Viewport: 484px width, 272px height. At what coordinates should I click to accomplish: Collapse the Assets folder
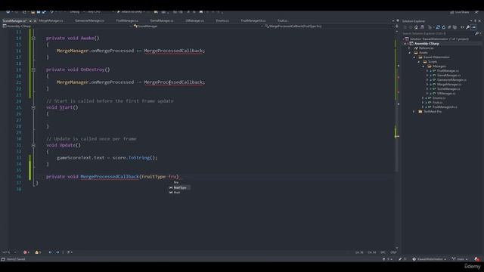pyautogui.click(x=410, y=53)
